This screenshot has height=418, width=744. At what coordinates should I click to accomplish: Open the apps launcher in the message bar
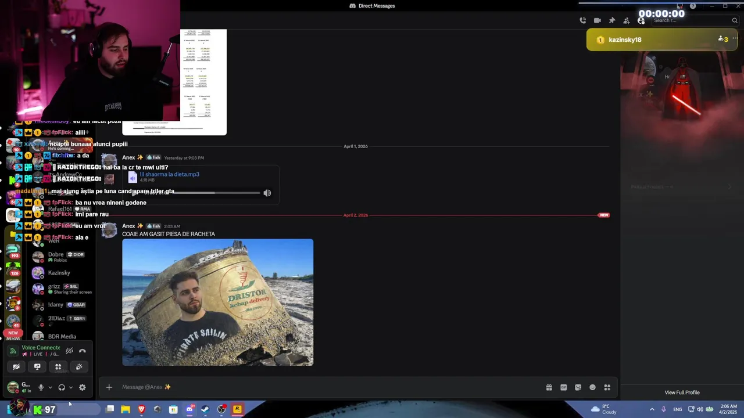(607, 387)
